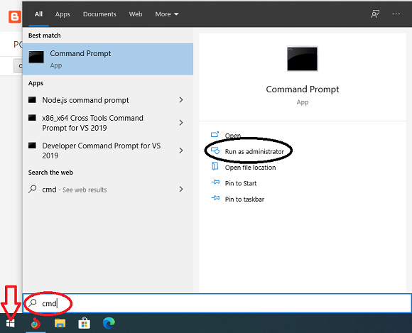Click Open in the action list
The width and height of the screenshot is (412, 333).
click(233, 136)
